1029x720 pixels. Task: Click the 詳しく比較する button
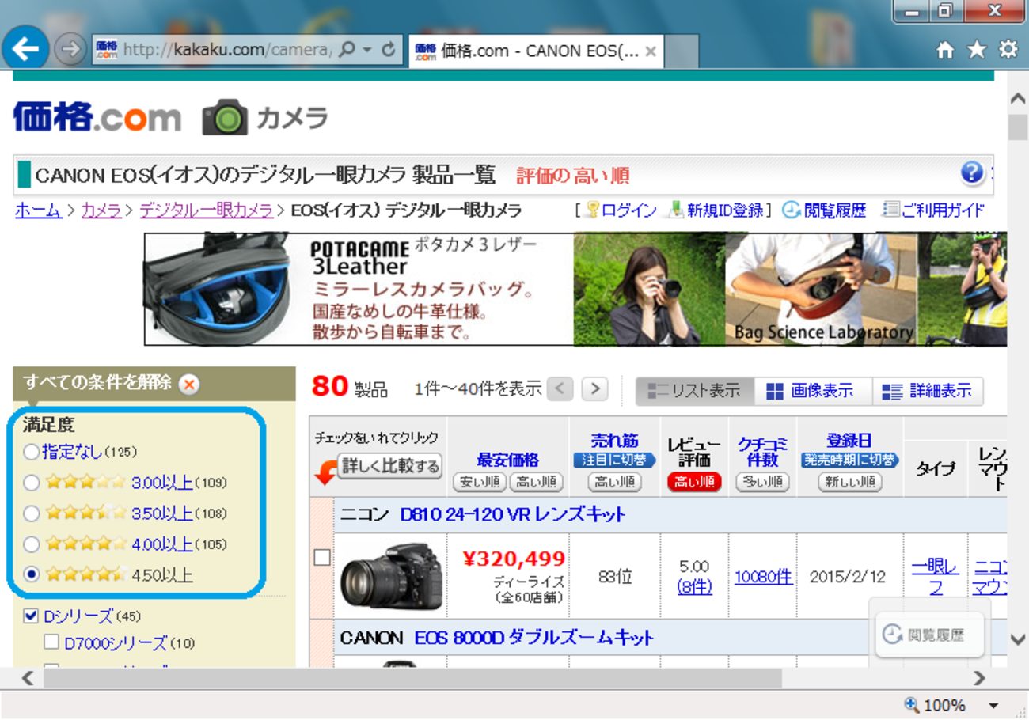[389, 466]
